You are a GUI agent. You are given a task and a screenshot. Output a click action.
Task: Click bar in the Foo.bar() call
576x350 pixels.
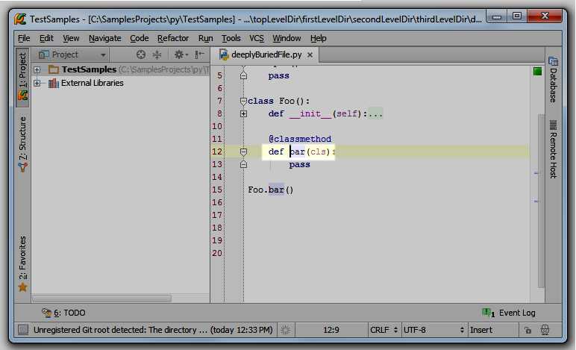276,190
